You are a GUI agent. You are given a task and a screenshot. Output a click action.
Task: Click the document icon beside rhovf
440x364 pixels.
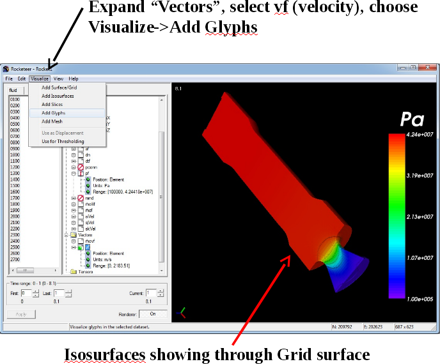(x=81, y=241)
